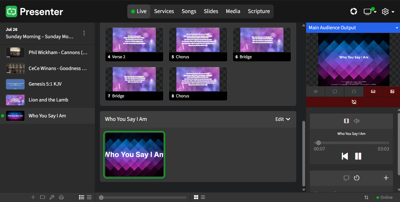Open the Songs tab

189,11
